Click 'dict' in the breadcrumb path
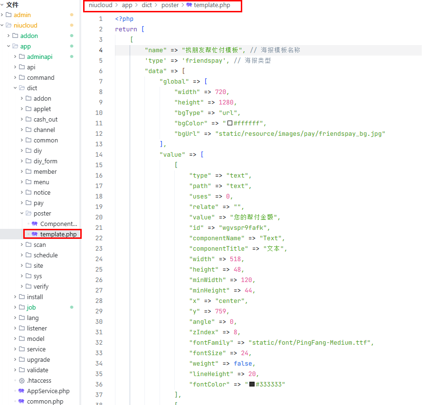 (x=147, y=5)
